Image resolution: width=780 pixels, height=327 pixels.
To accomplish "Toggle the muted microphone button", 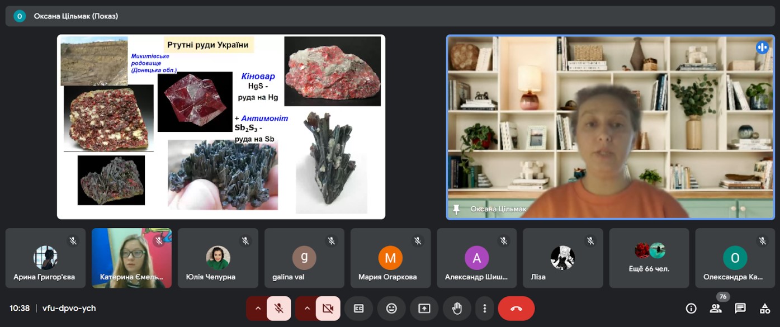I will [278, 309].
